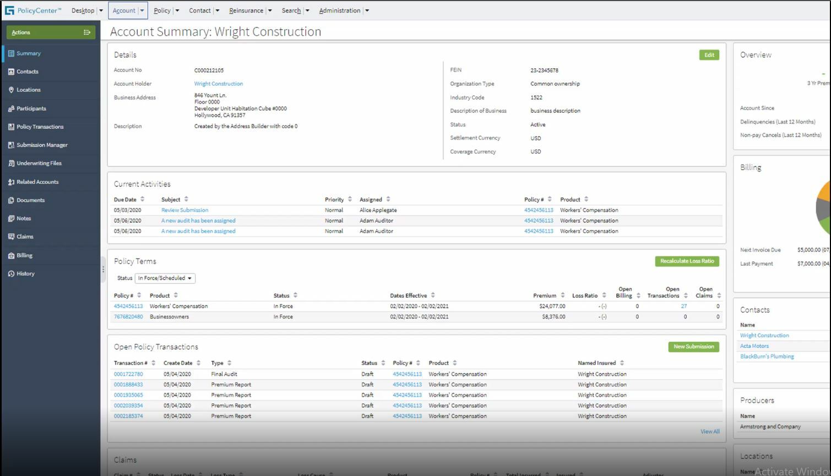Click the Underwriting Files icon
Image resolution: width=831 pixels, height=476 pixels.
(x=11, y=163)
